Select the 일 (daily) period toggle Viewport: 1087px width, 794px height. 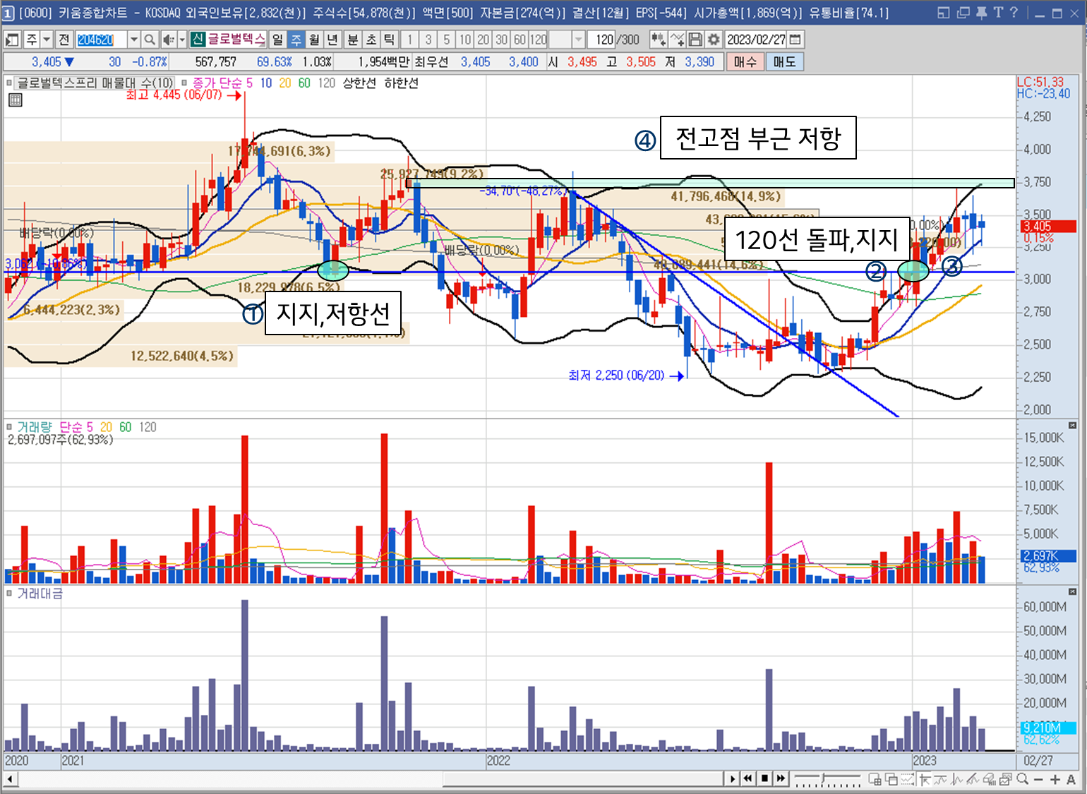(x=277, y=40)
